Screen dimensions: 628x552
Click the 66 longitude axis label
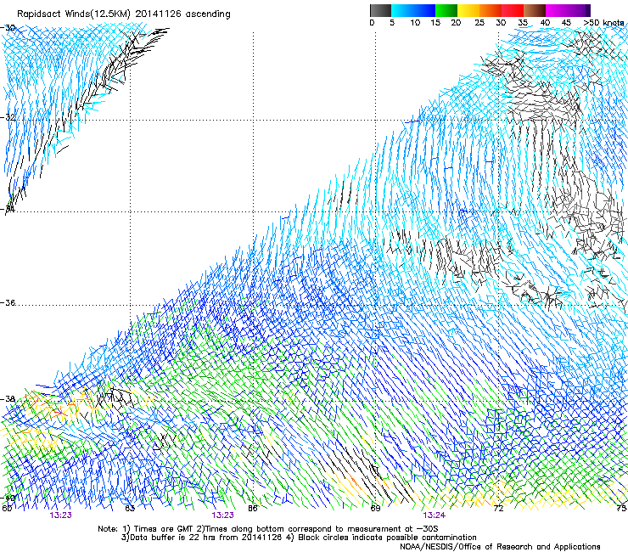[253, 509]
